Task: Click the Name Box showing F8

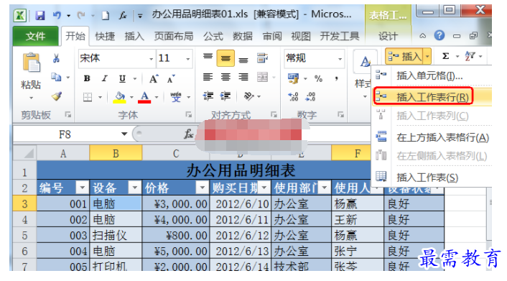Action: coord(65,134)
